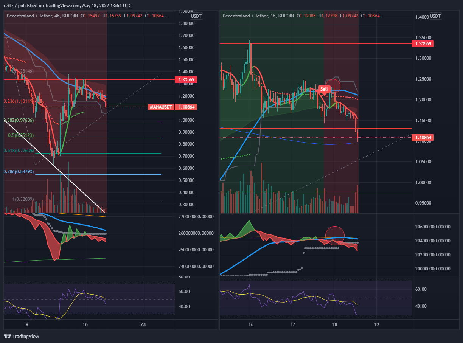The height and width of the screenshot is (343, 463).
Task: Click 1.00000 on the 4h price axis
Action: (x=186, y=120)
